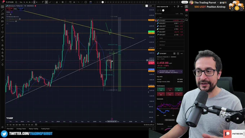Set date range to 1M
245x138 pixels.
13,125
